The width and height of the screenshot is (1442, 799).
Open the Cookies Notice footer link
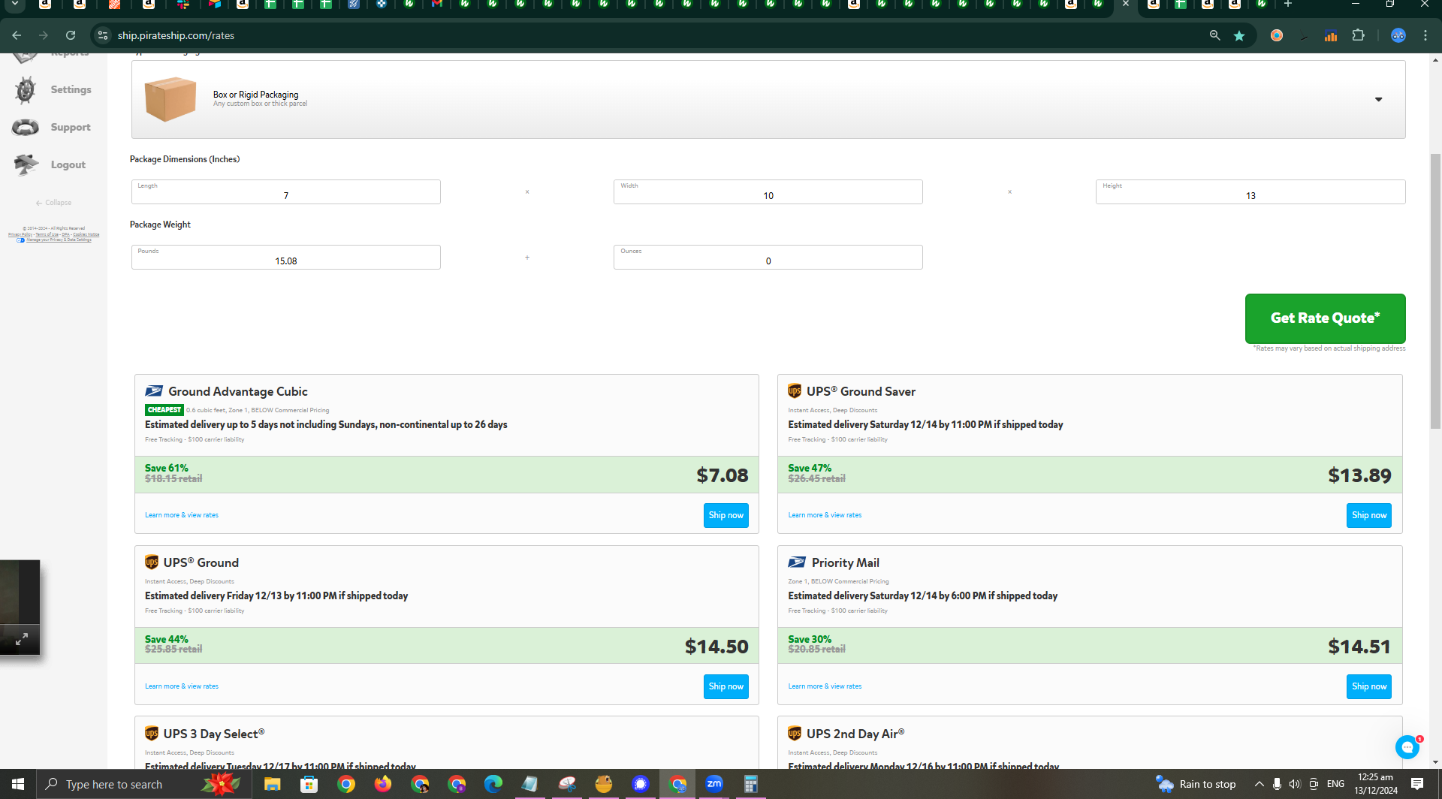86,234
